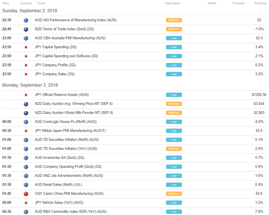This screenshot has height=215, width=269.
Task: Sort by the Event column header
Action: pyautogui.click(x=41, y=3)
